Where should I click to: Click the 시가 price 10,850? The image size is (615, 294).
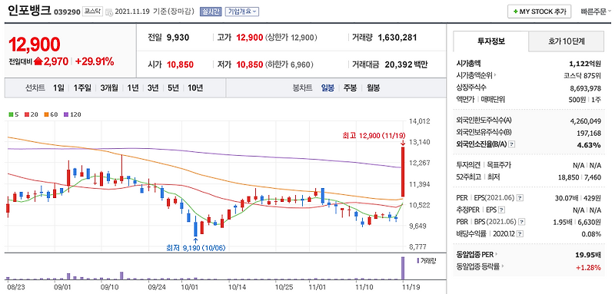180,64
